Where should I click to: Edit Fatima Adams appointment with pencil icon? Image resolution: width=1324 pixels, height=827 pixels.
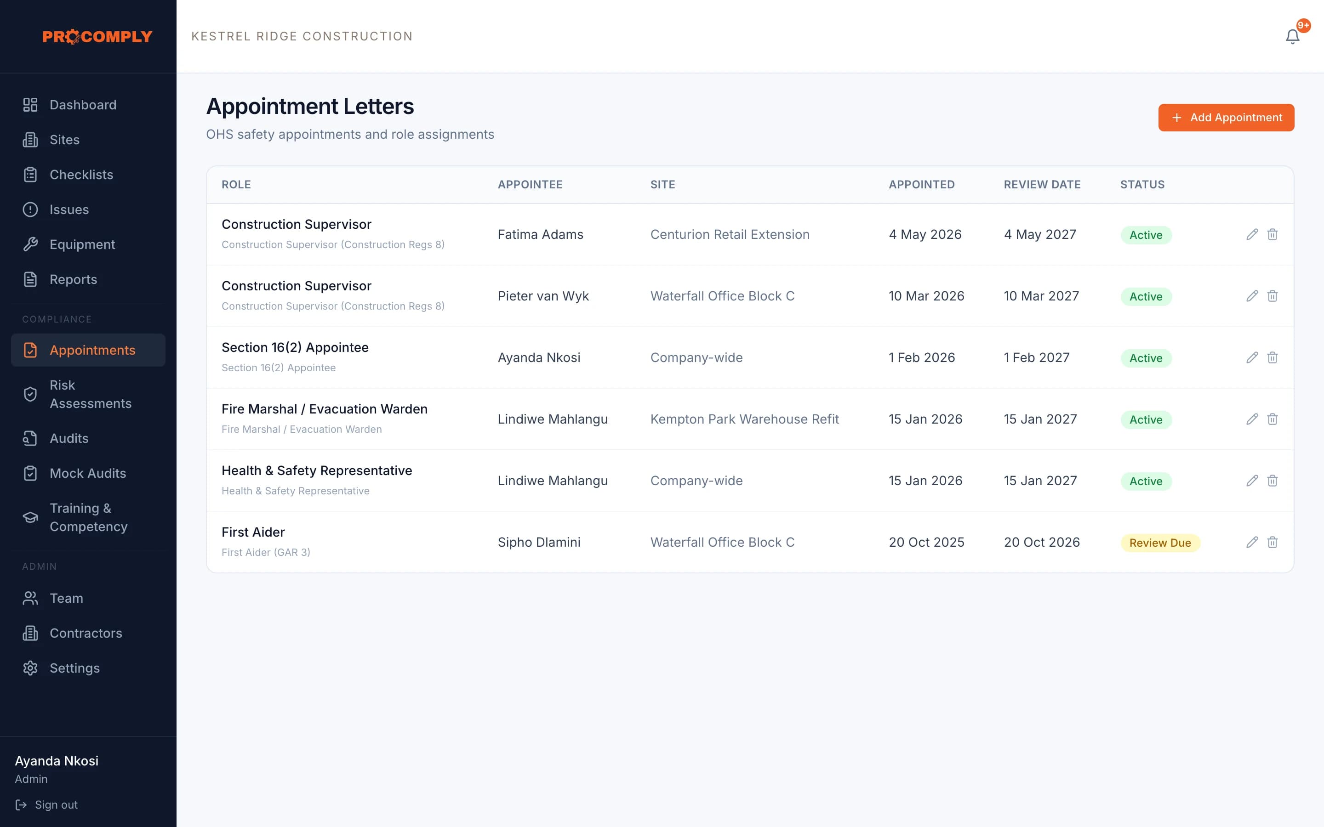[1252, 235]
